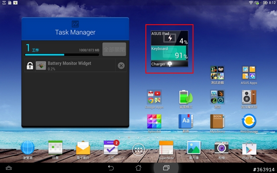This screenshot has height=173, width=277.
Task: Open the Aa dictionary app
Action: click(186, 121)
